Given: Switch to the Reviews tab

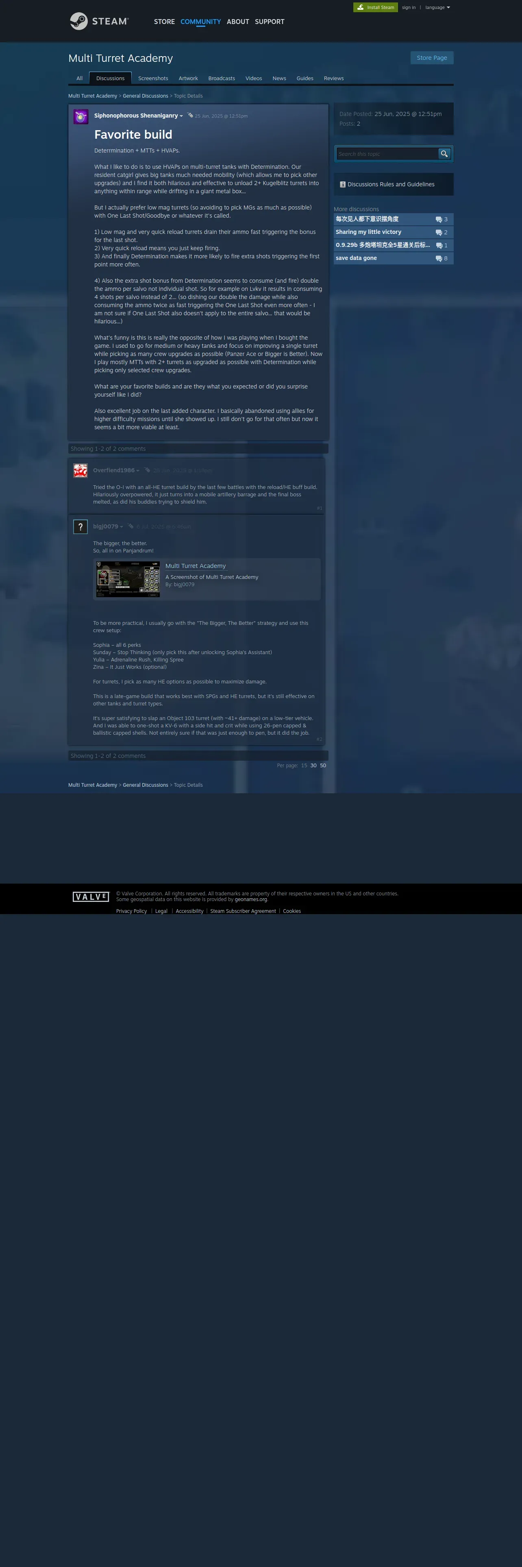Looking at the screenshot, I should pos(334,79).
